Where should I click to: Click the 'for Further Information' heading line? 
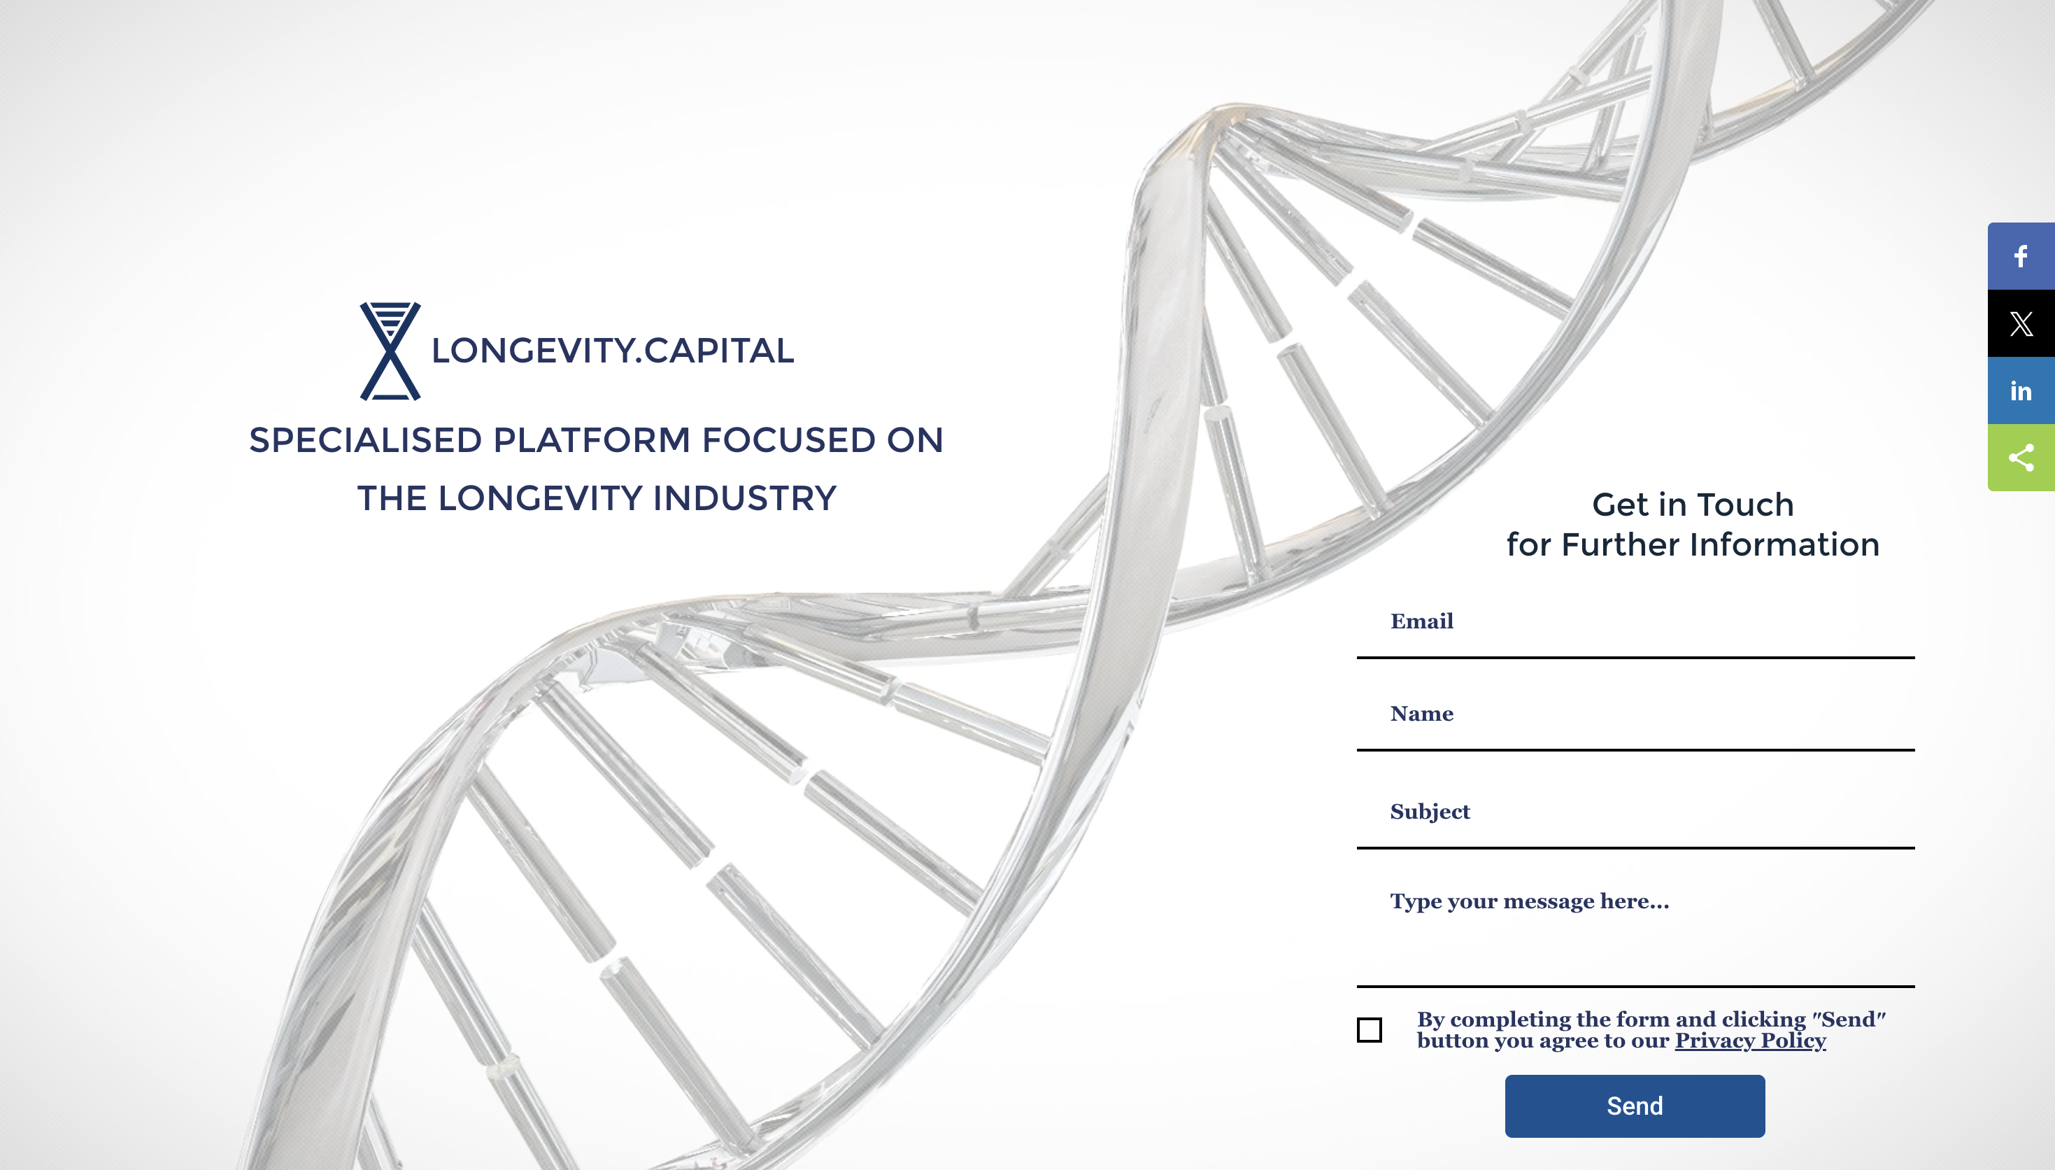pyautogui.click(x=1693, y=545)
